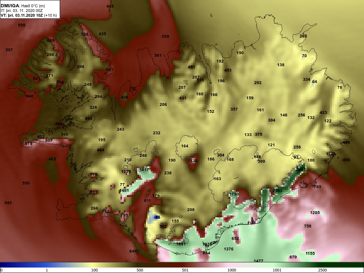364x273 pixels.
Task: Click the 'DMI/IGA: Hæð 0°C (m)' title text
Action: pyautogui.click(x=23, y=6)
